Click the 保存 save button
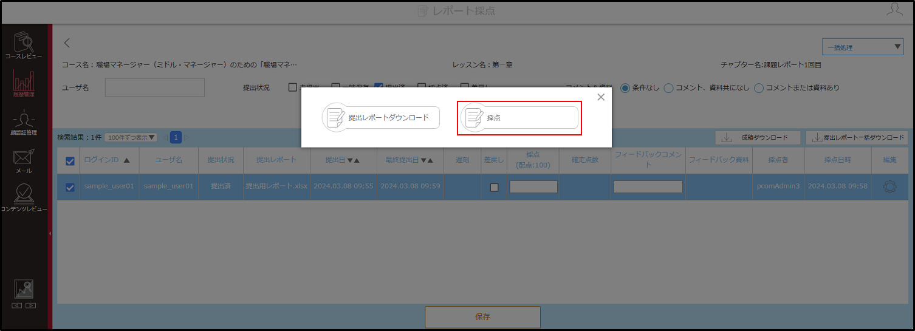The width and height of the screenshot is (915, 331). 482,317
